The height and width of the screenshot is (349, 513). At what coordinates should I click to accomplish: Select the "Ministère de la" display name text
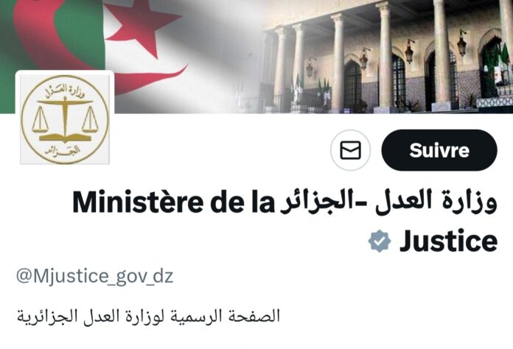tap(173, 202)
